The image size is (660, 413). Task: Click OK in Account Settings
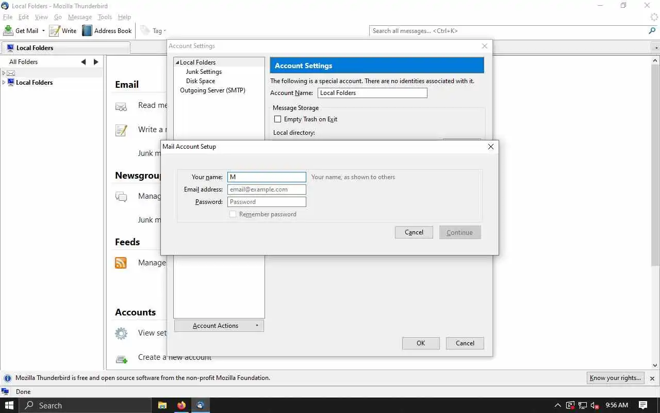pos(421,343)
